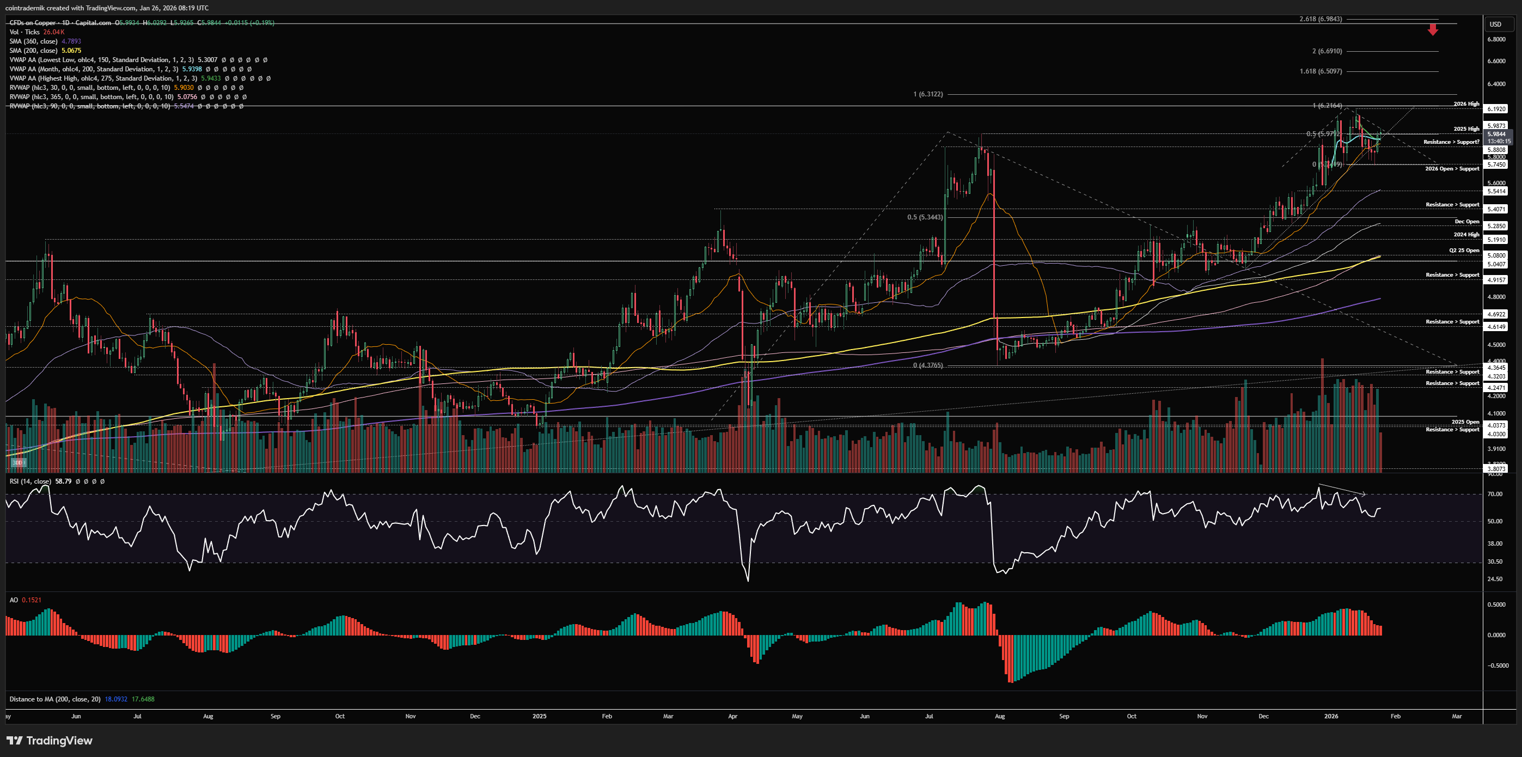This screenshot has height=757, width=1522.
Task: Click the red down arrow marker
Action: pyautogui.click(x=1433, y=29)
